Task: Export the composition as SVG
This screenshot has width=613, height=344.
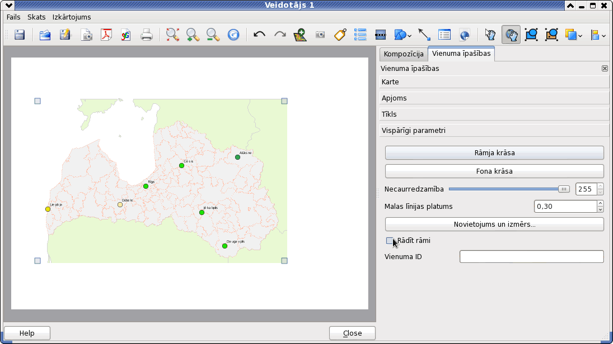Action: click(126, 35)
